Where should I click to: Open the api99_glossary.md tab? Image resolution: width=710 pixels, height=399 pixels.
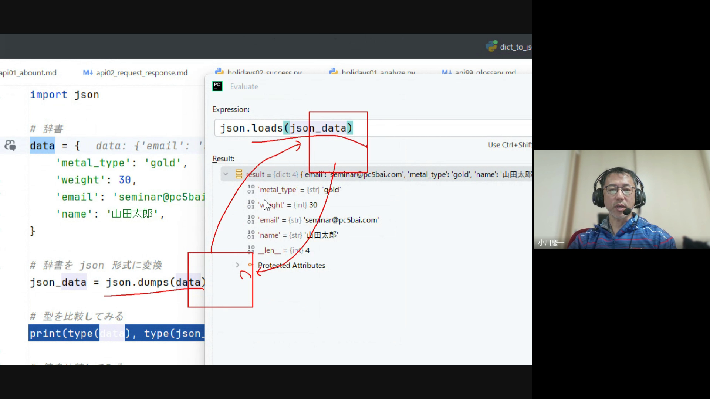coord(485,72)
